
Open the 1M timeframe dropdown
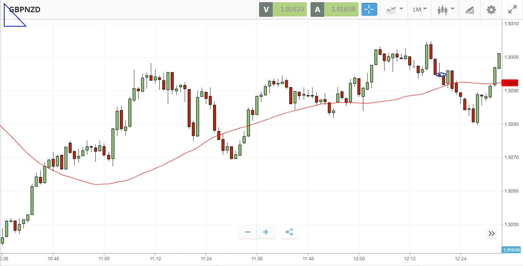coord(419,9)
